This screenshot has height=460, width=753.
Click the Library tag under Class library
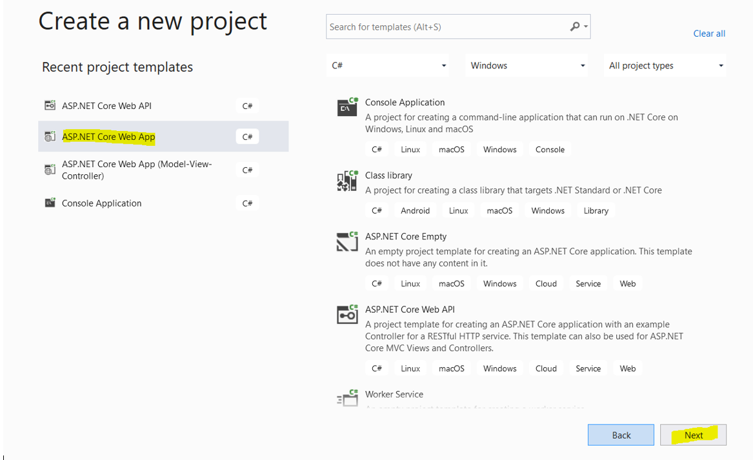point(596,210)
